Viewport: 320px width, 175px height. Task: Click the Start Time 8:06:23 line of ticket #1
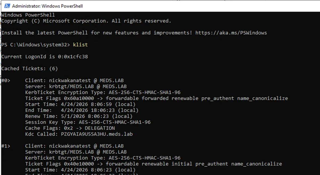click(80, 169)
